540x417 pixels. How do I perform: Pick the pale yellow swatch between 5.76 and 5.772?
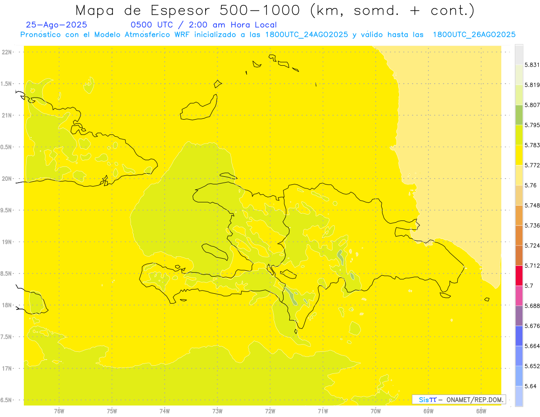point(519,175)
